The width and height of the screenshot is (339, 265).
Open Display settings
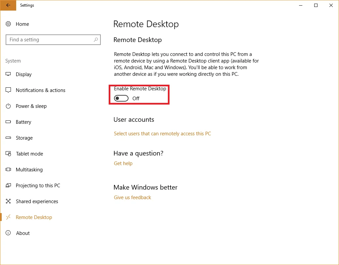click(x=23, y=74)
